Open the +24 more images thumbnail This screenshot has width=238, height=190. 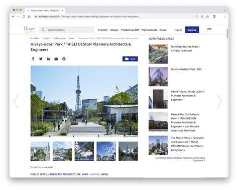(128, 151)
